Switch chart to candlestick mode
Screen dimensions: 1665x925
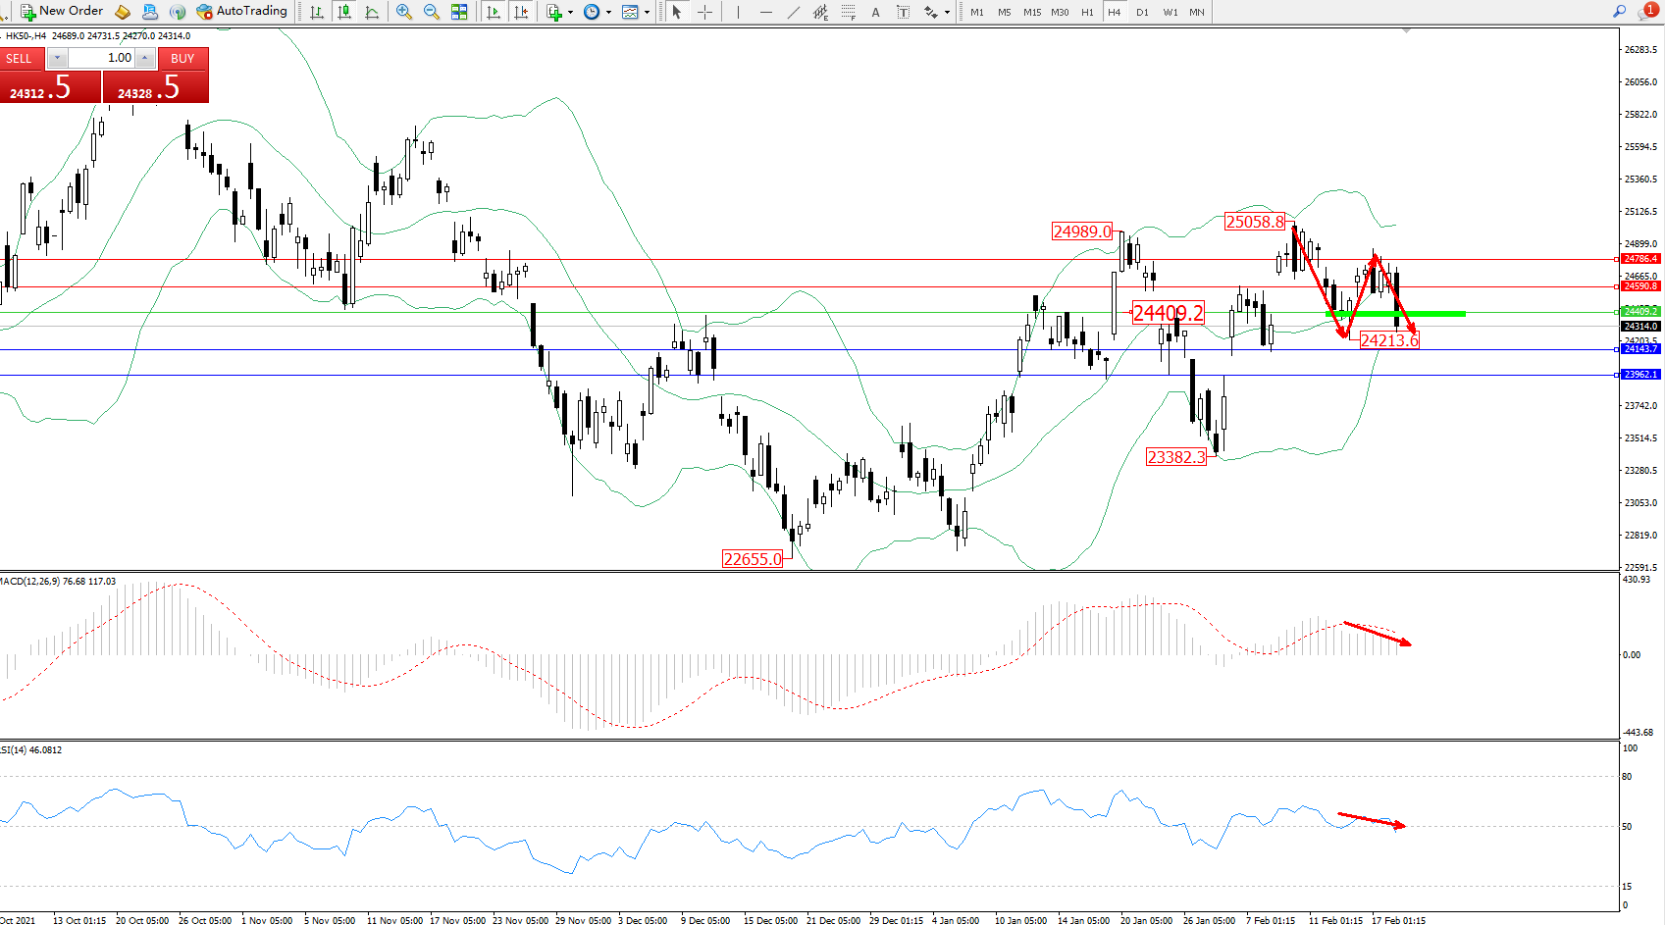[344, 12]
